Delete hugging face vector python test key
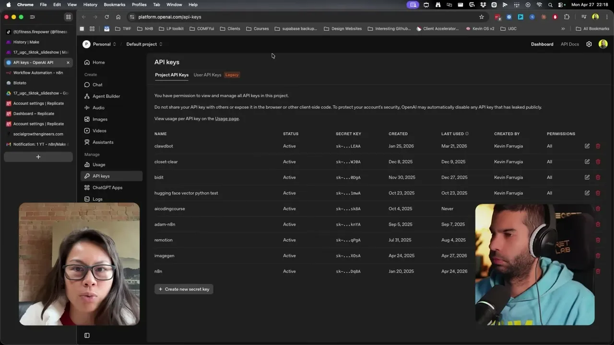 pyautogui.click(x=598, y=193)
